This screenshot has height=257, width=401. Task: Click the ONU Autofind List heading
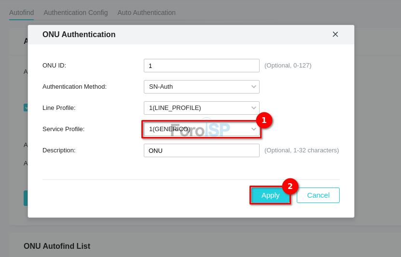pos(57,246)
